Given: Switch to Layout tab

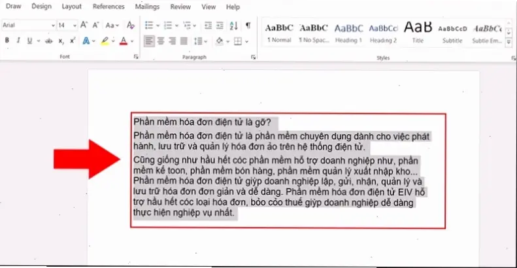Looking at the screenshot, I should coord(71,7).
